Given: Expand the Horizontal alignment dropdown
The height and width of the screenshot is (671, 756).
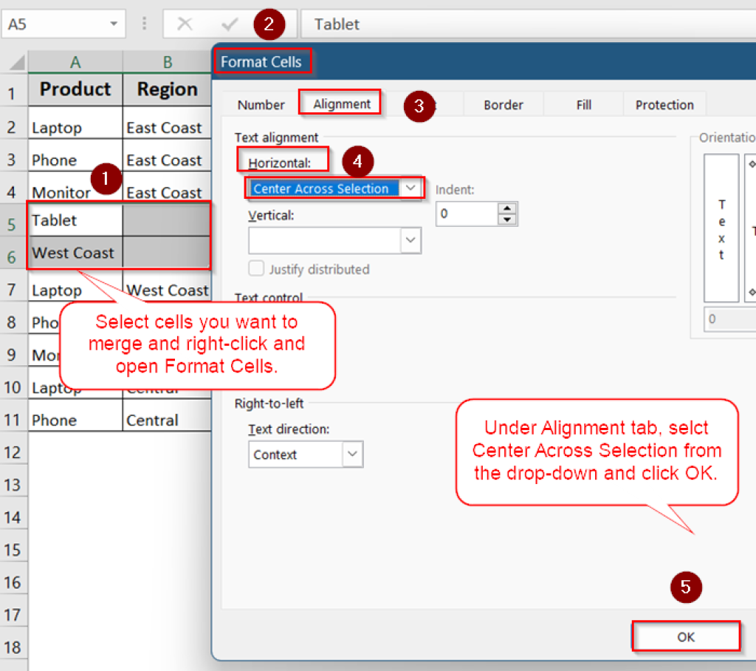Looking at the screenshot, I should (411, 188).
